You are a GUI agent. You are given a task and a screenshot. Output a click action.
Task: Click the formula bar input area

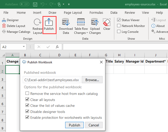115,47
